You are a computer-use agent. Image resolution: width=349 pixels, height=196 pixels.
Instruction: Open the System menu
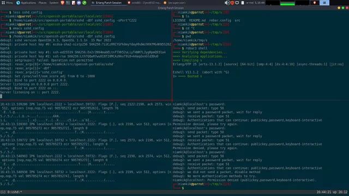(53, 3)
